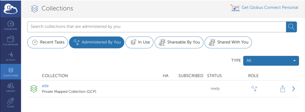Switch to the In Use filter
Screen dimensions: 305x112
pos(139,42)
